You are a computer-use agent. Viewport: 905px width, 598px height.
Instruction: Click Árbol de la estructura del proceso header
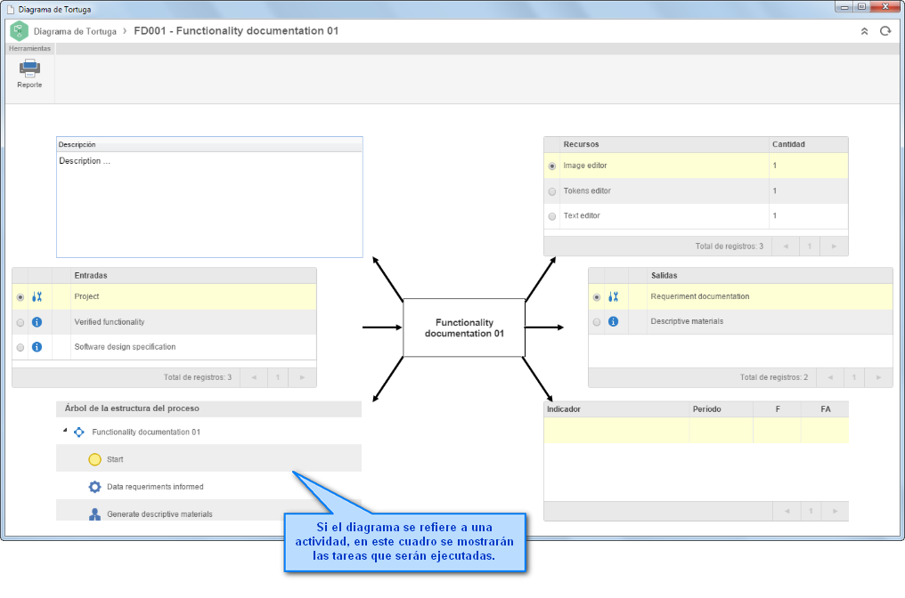tap(209, 408)
